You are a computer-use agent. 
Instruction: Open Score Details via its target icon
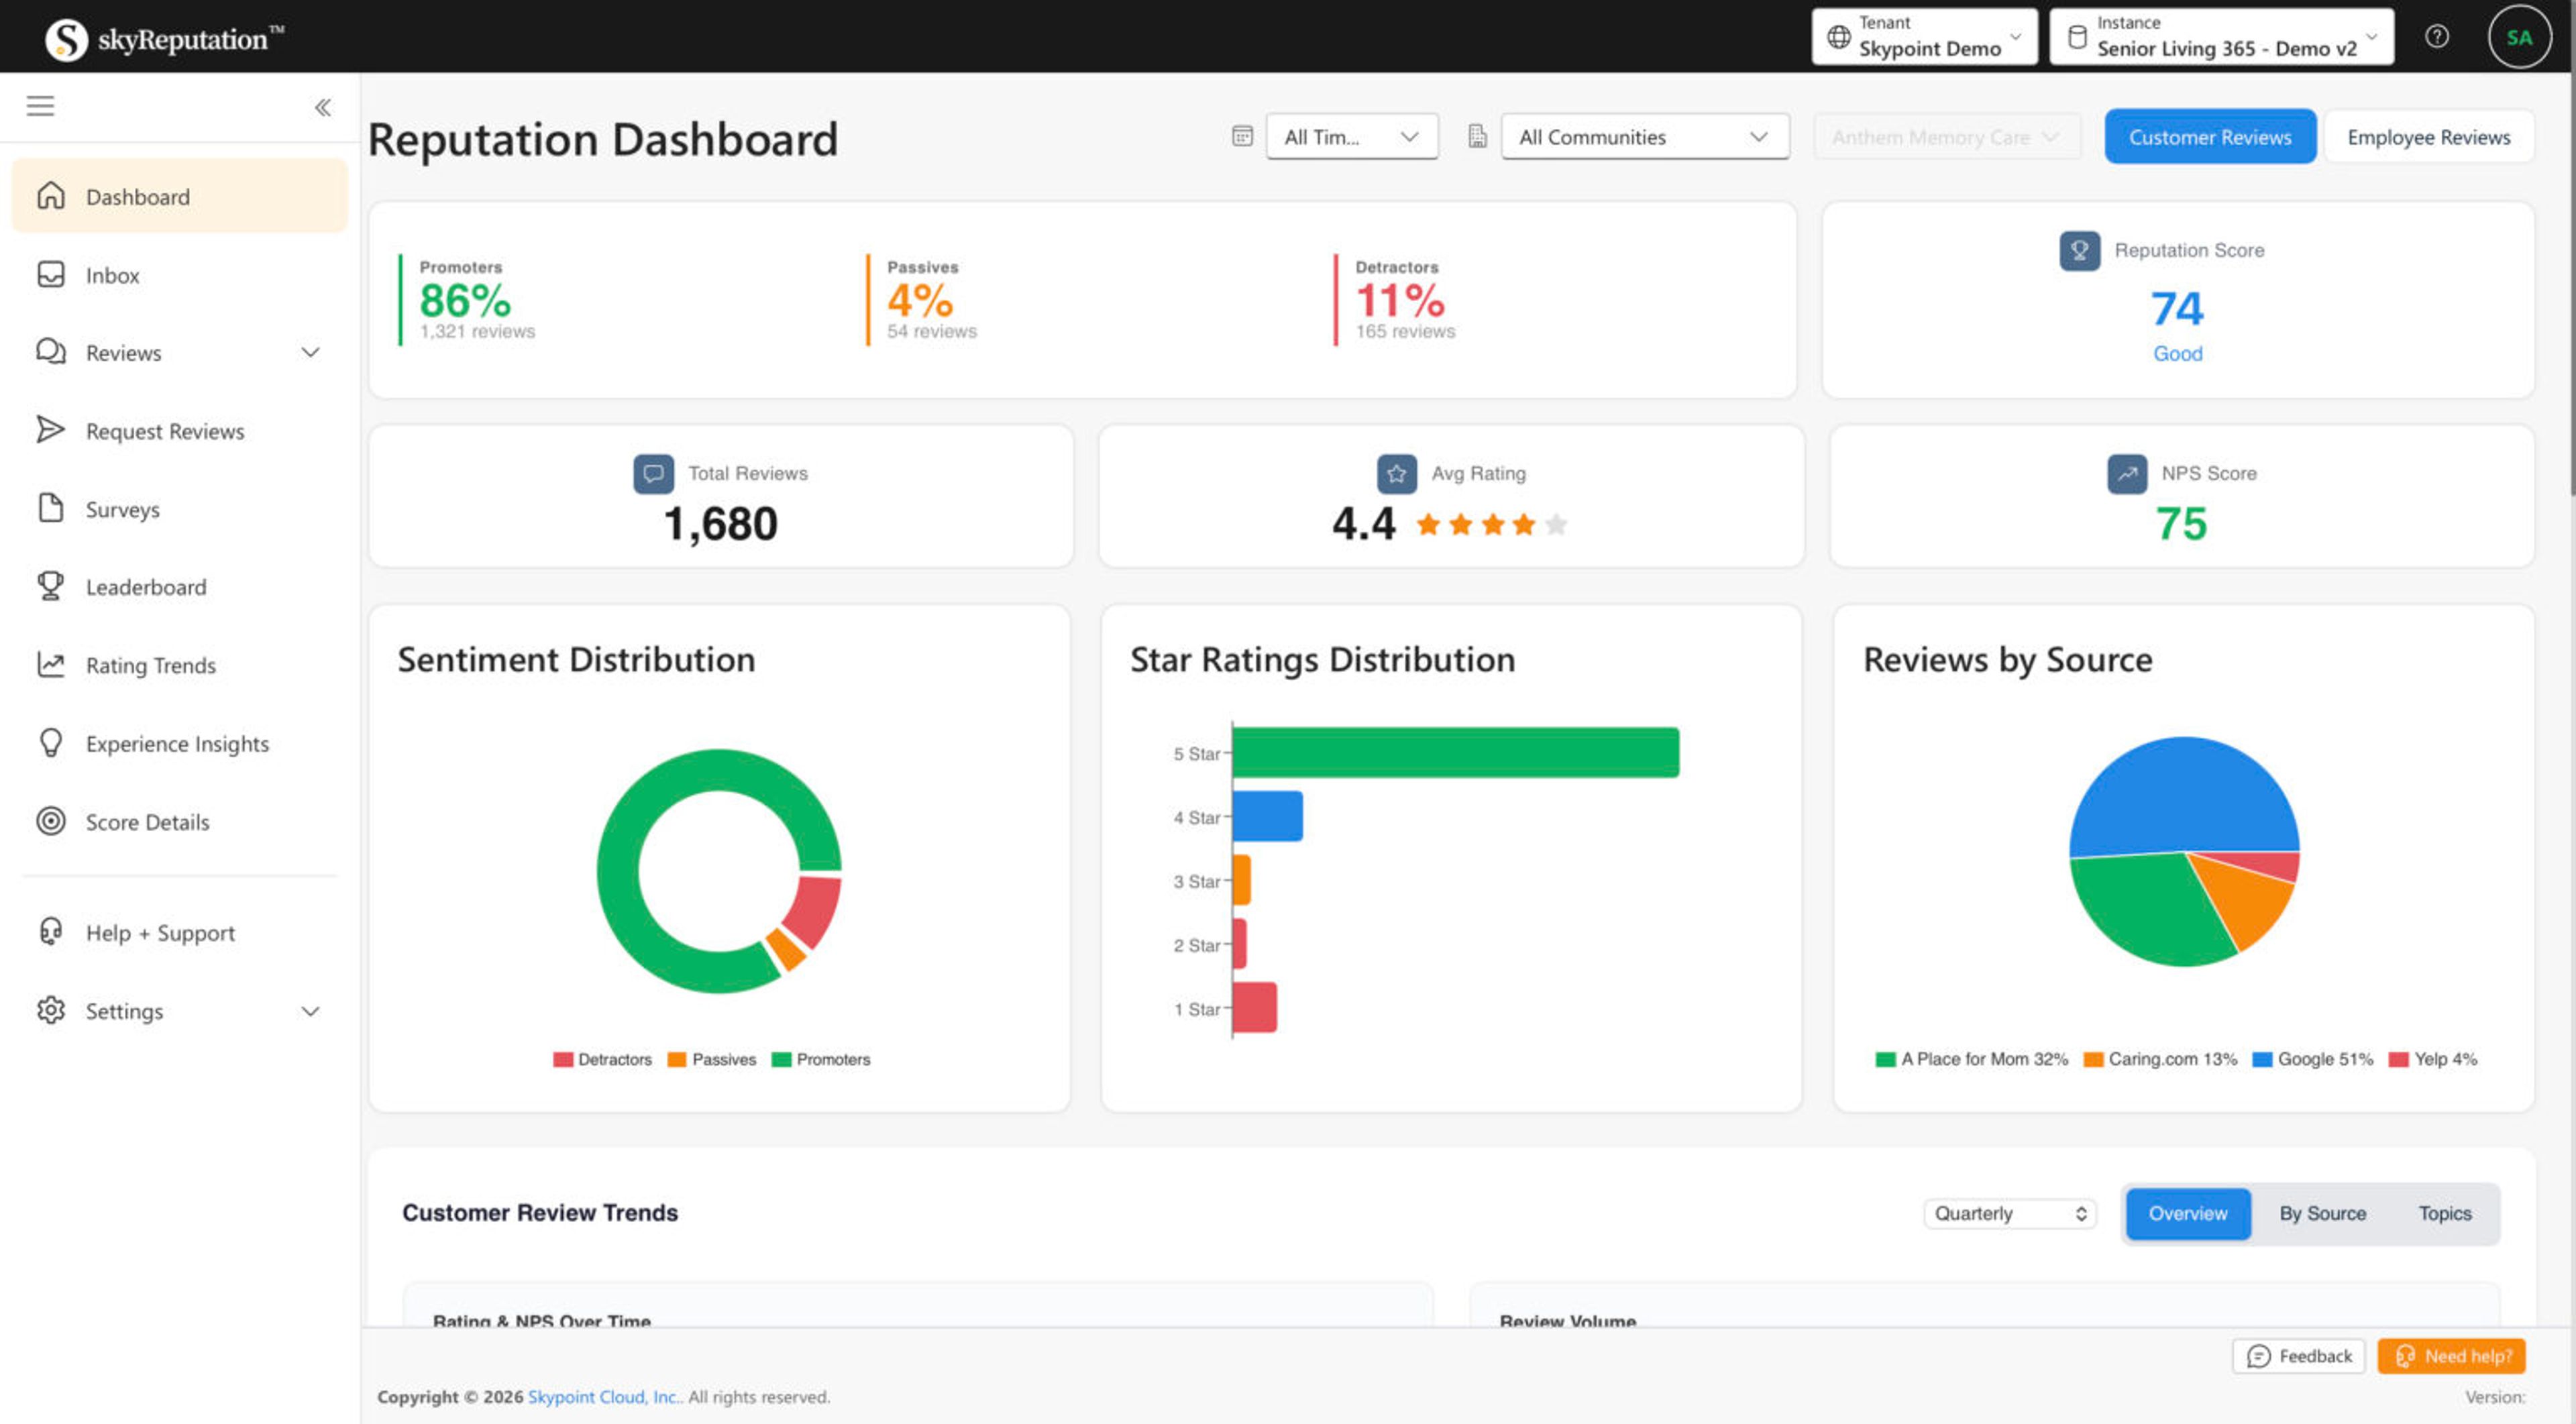(x=51, y=821)
